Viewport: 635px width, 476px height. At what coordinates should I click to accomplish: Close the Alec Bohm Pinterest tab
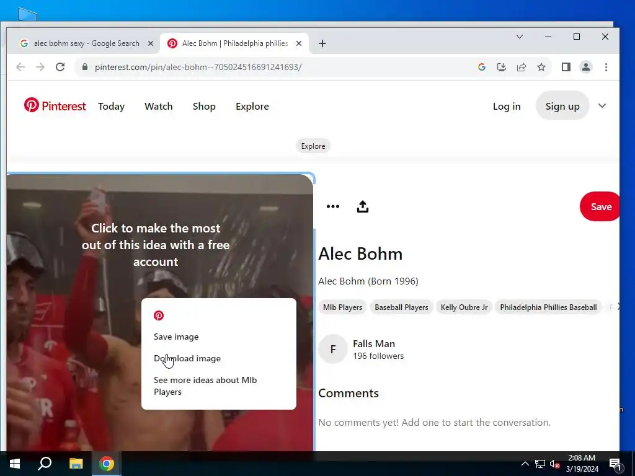[x=299, y=43]
